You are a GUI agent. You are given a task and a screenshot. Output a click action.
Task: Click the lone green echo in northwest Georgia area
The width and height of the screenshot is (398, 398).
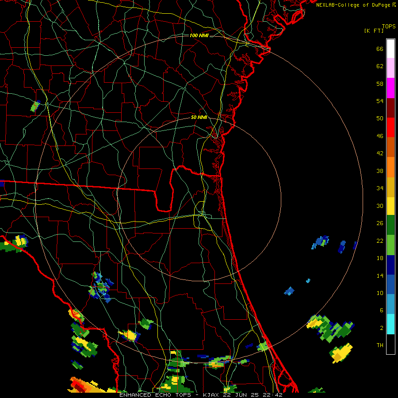35,106
